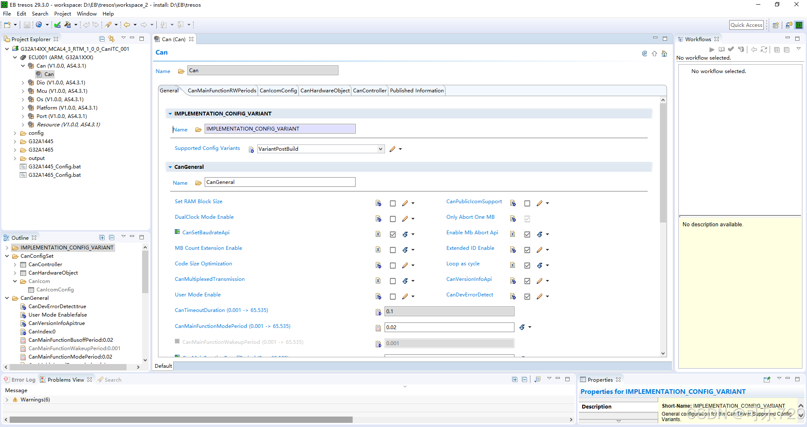Click the Problems View horizontal scrollbar thumb
The width and height of the screenshot is (807, 427).
click(181, 419)
